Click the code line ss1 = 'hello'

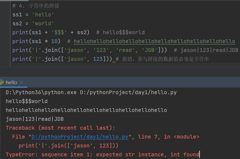33,15
